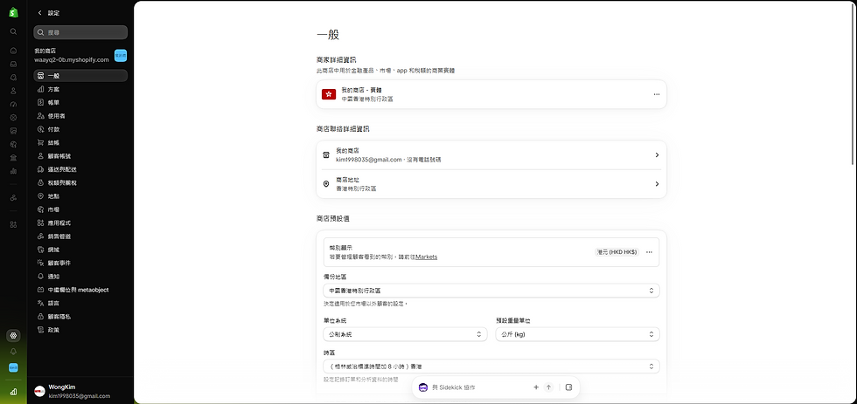
Task: Open 銷售管道 settings
Action: 80,236
